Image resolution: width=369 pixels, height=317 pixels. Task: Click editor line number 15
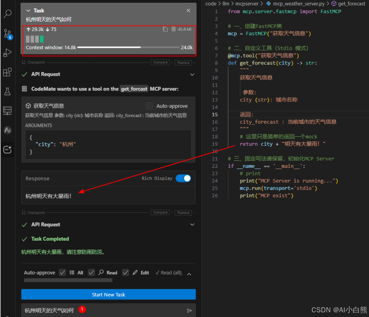tap(215, 115)
